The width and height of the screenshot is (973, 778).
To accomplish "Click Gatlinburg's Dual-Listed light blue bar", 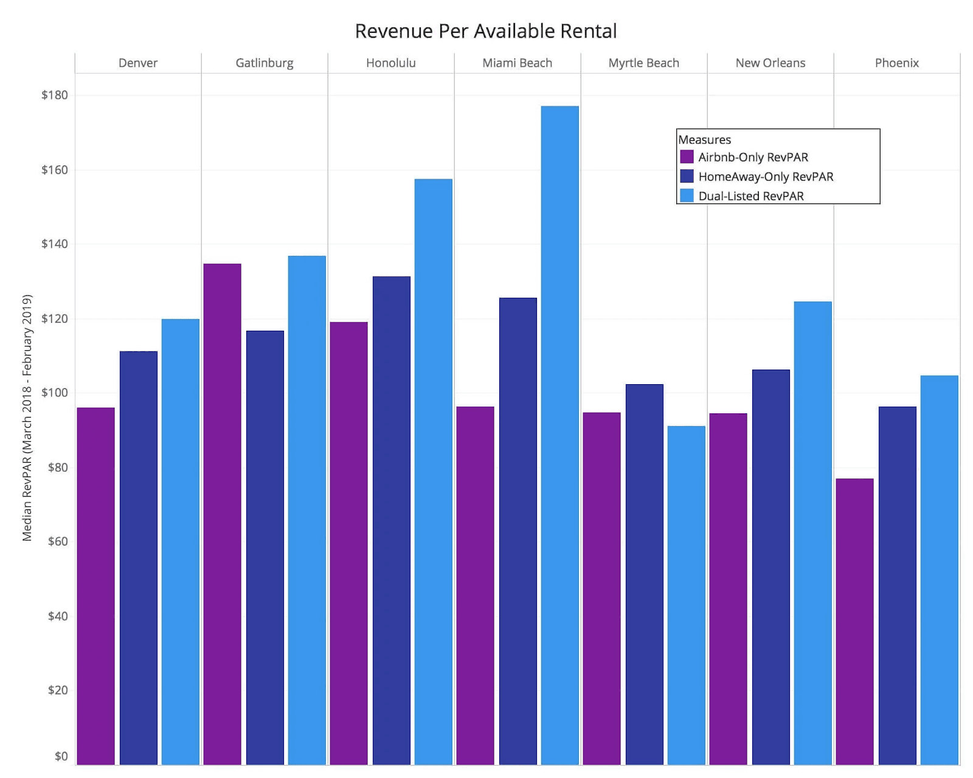I will (306, 486).
